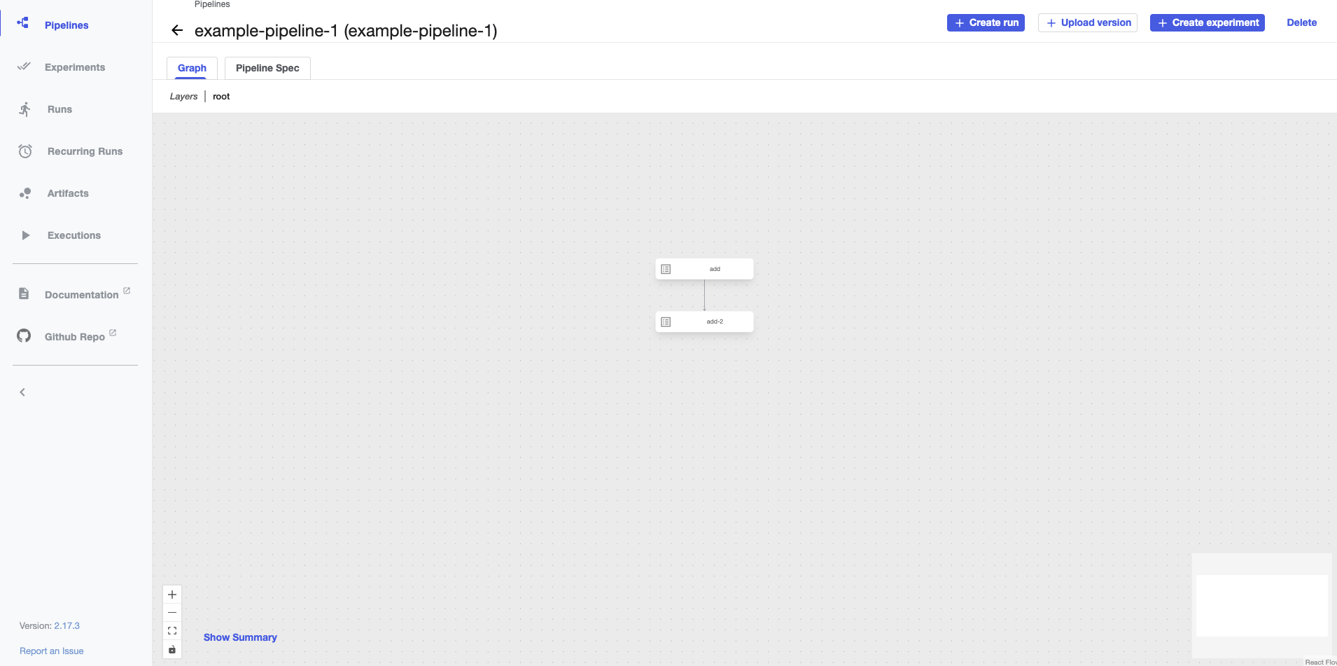The width and height of the screenshot is (1337, 666).
Task: Click the Upload version button
Action: [1088, 22]
